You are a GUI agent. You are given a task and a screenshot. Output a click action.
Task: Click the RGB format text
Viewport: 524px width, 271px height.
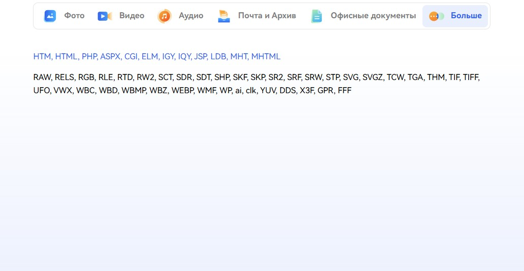[86, 78]
